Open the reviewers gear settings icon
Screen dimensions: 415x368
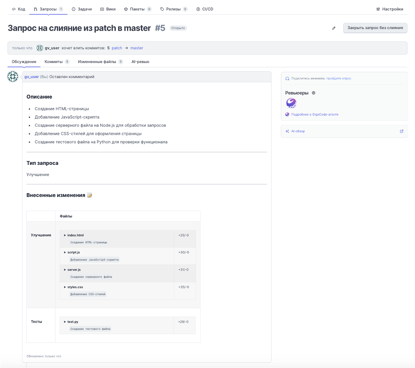(x=314, y=93)
